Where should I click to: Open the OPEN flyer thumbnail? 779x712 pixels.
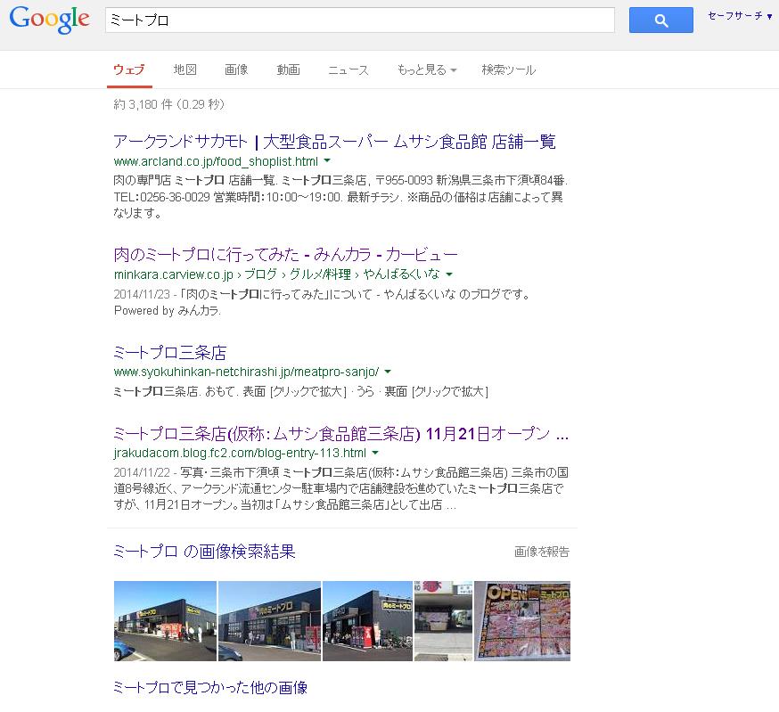[522, 621]
